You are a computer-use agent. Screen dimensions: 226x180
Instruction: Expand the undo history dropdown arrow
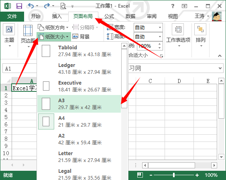pos(37,6)
